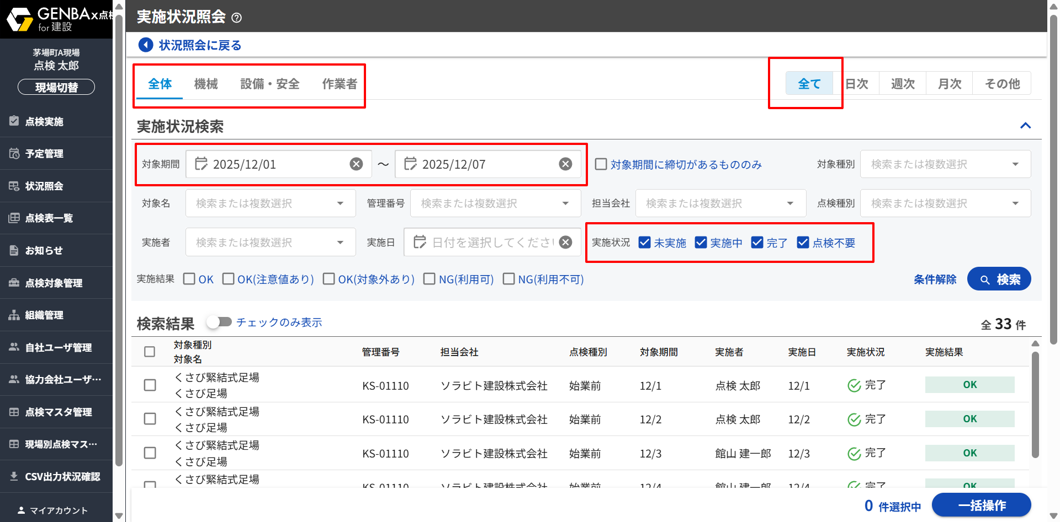The height and width of the screenshot is (522, 1060).
Task: Open the 対象種別 dropdown
Action: tap(945, 164)
